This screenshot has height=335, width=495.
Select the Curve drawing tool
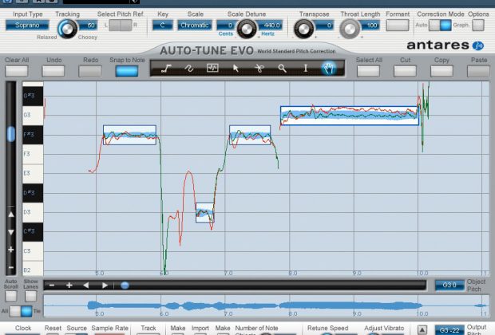pyautogui.click(x=189, y=68)
